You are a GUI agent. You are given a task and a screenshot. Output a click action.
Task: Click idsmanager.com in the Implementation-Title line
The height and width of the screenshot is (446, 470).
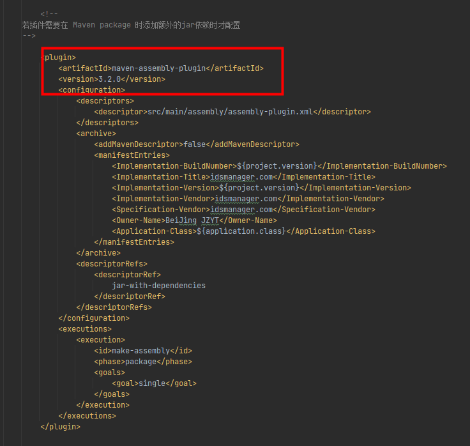coord(241,177)
